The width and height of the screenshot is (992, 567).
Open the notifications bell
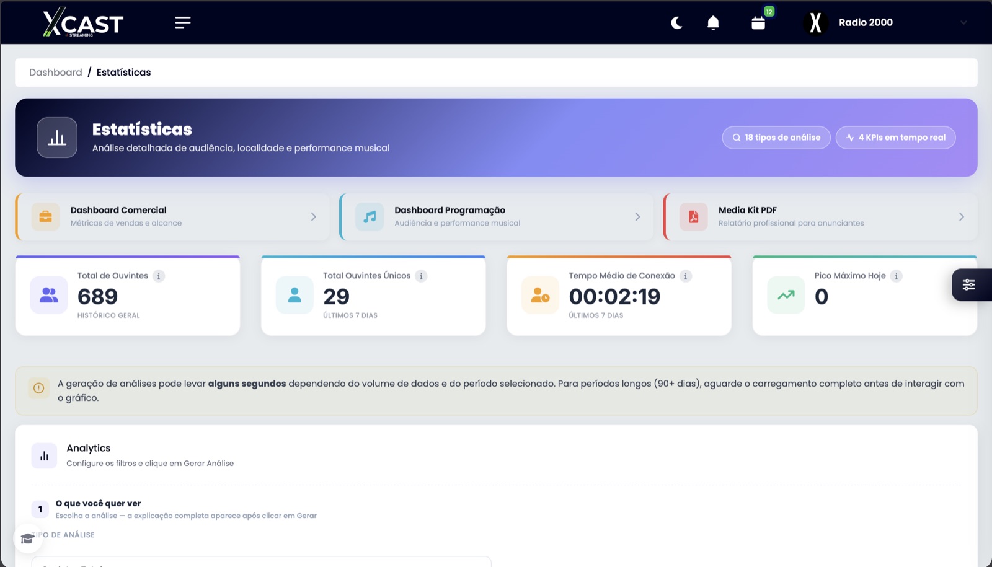[713, 23]
